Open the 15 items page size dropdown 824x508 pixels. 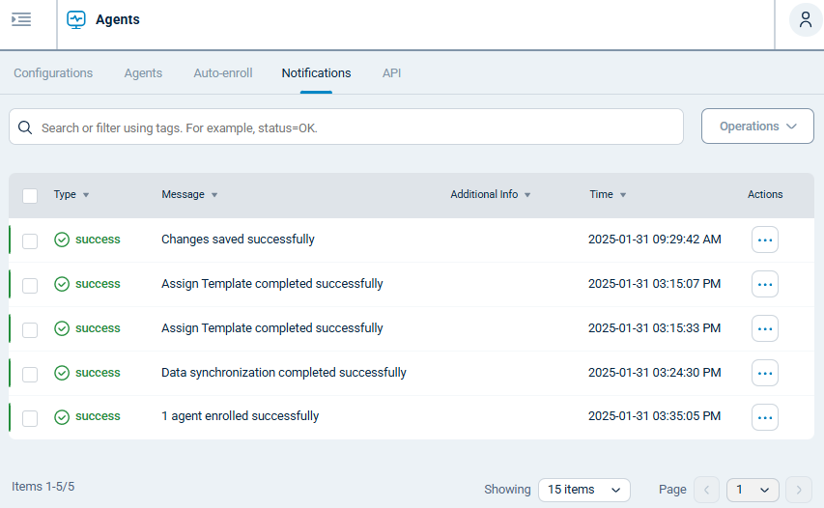[x=583, y=490]
